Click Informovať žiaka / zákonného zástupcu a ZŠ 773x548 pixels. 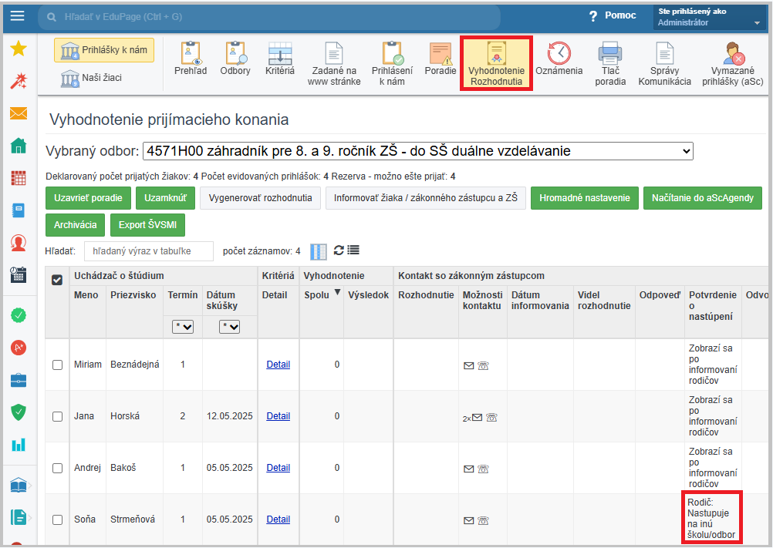click(425, 198)
